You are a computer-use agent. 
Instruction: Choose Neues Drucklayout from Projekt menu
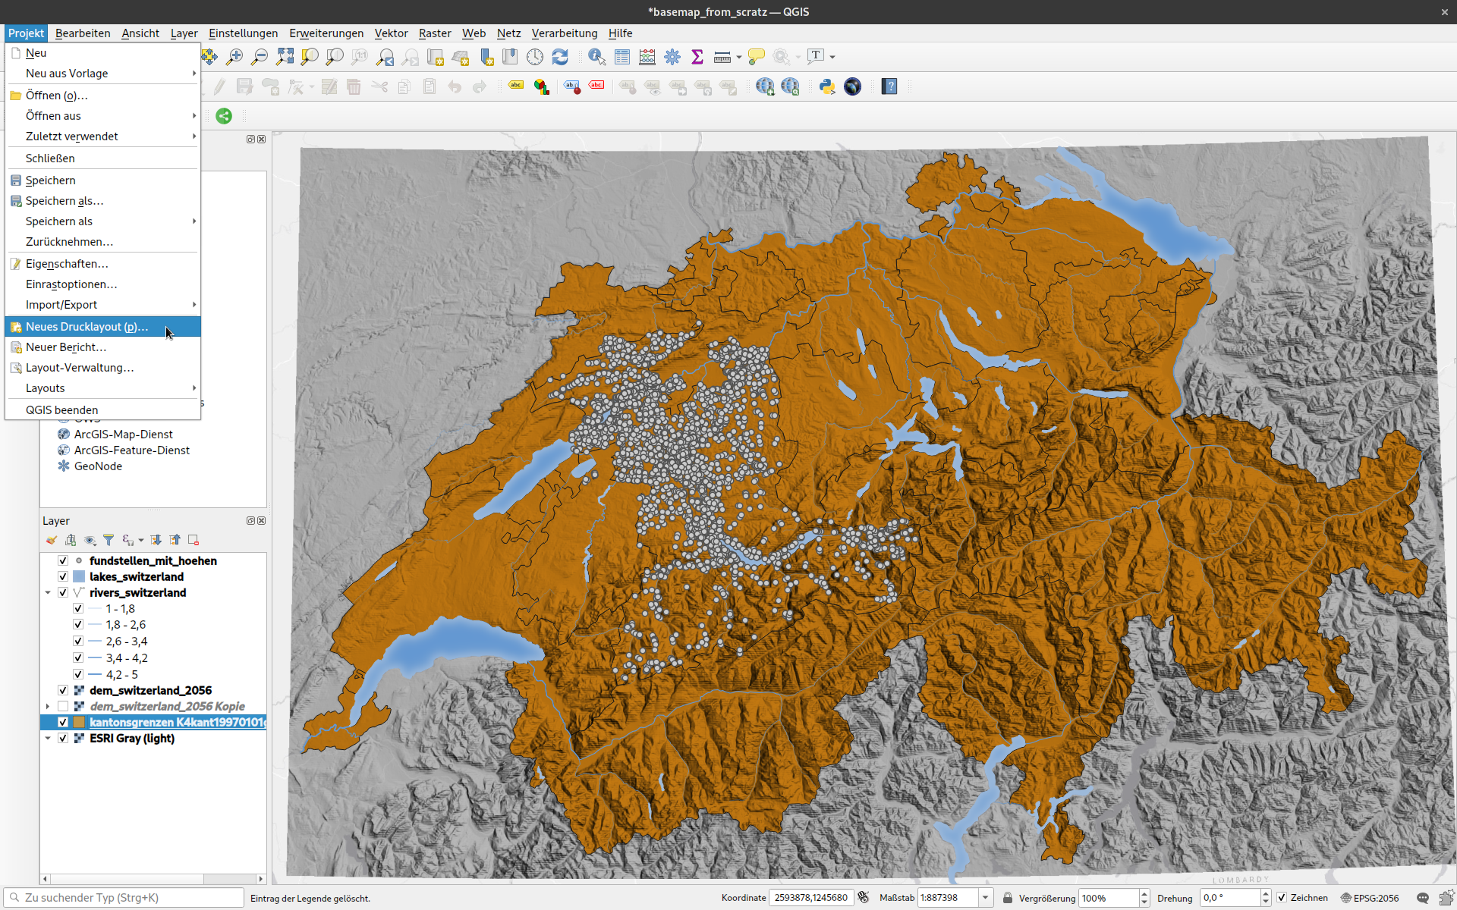[87, 327]
